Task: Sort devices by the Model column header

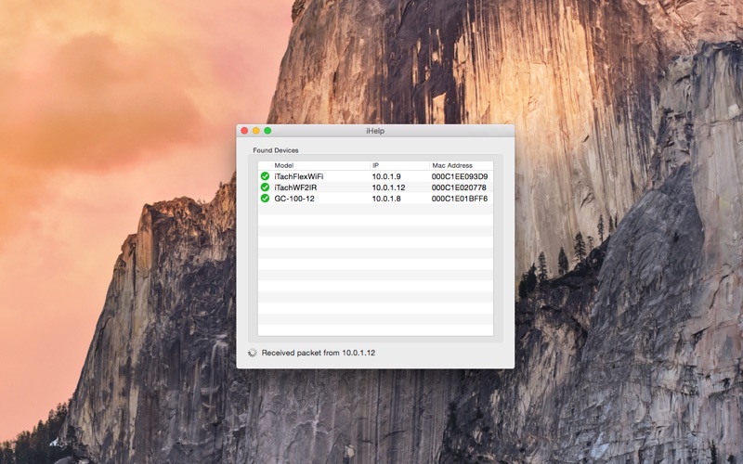Action: coord(320,165)
